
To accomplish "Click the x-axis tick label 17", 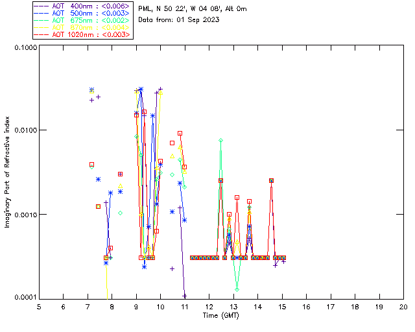I will point(331,307).
